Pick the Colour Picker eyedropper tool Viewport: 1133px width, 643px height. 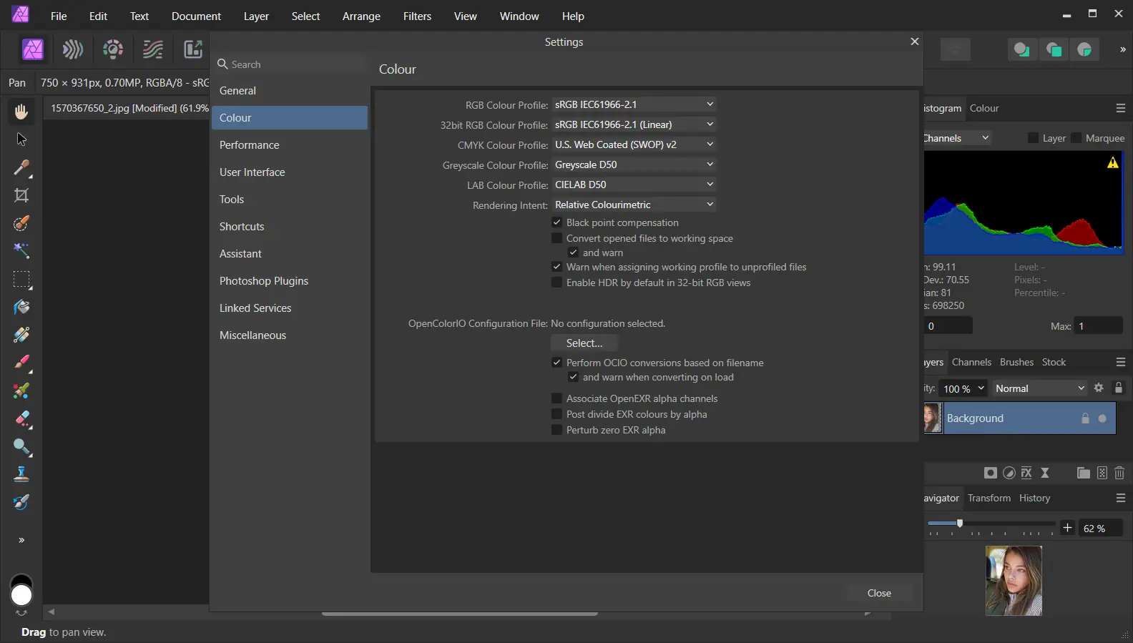tap(21, 167)
